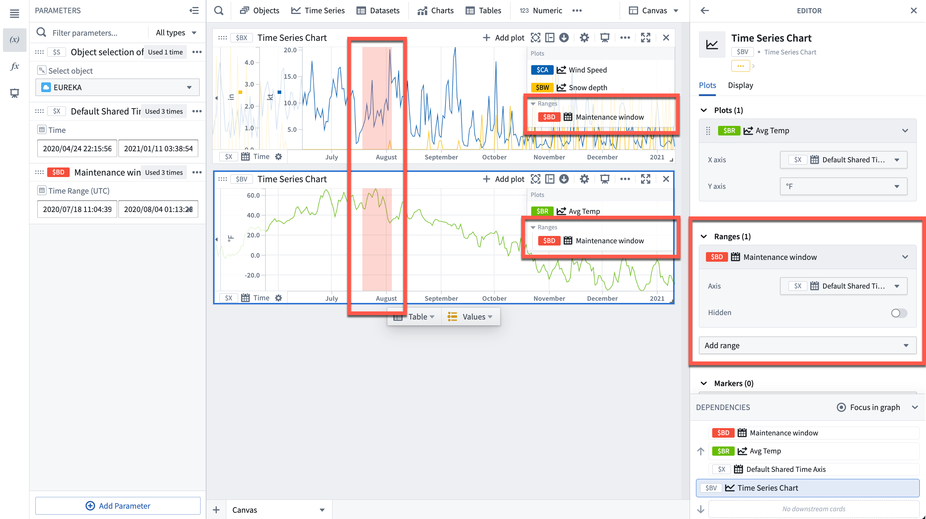Open the fx functions sidebar panel

[14, 66]
